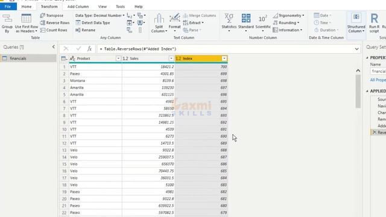Click Detect Data Type
386x217 pixels.
point(92,23)
